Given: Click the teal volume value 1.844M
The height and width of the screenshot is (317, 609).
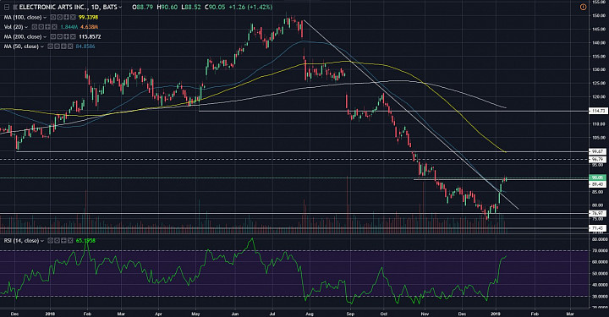Looking at the screenshot, I should tap(69, 27).
